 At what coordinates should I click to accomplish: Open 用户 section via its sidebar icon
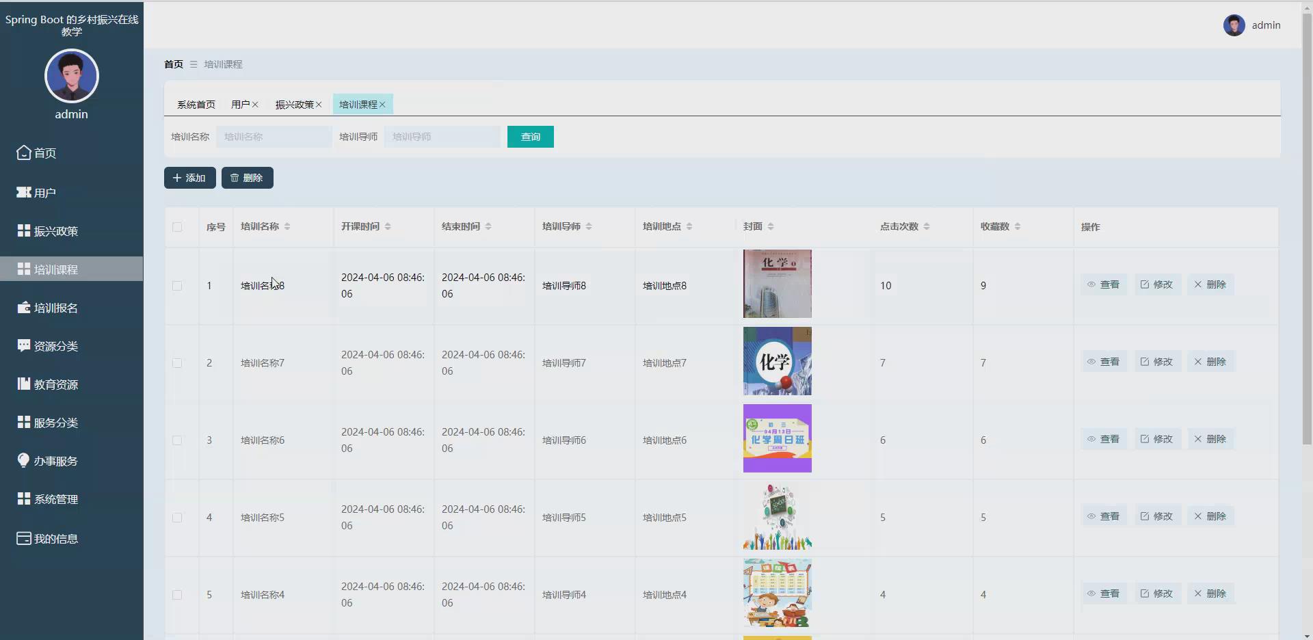[x=24, y=192]
